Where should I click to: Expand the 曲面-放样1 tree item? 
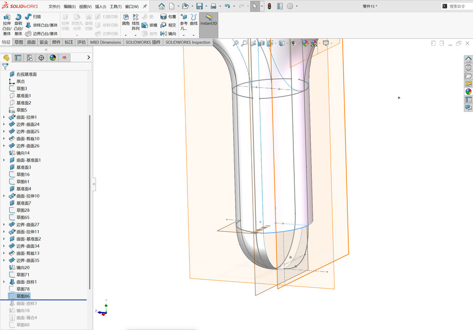[x=4, y=282]
